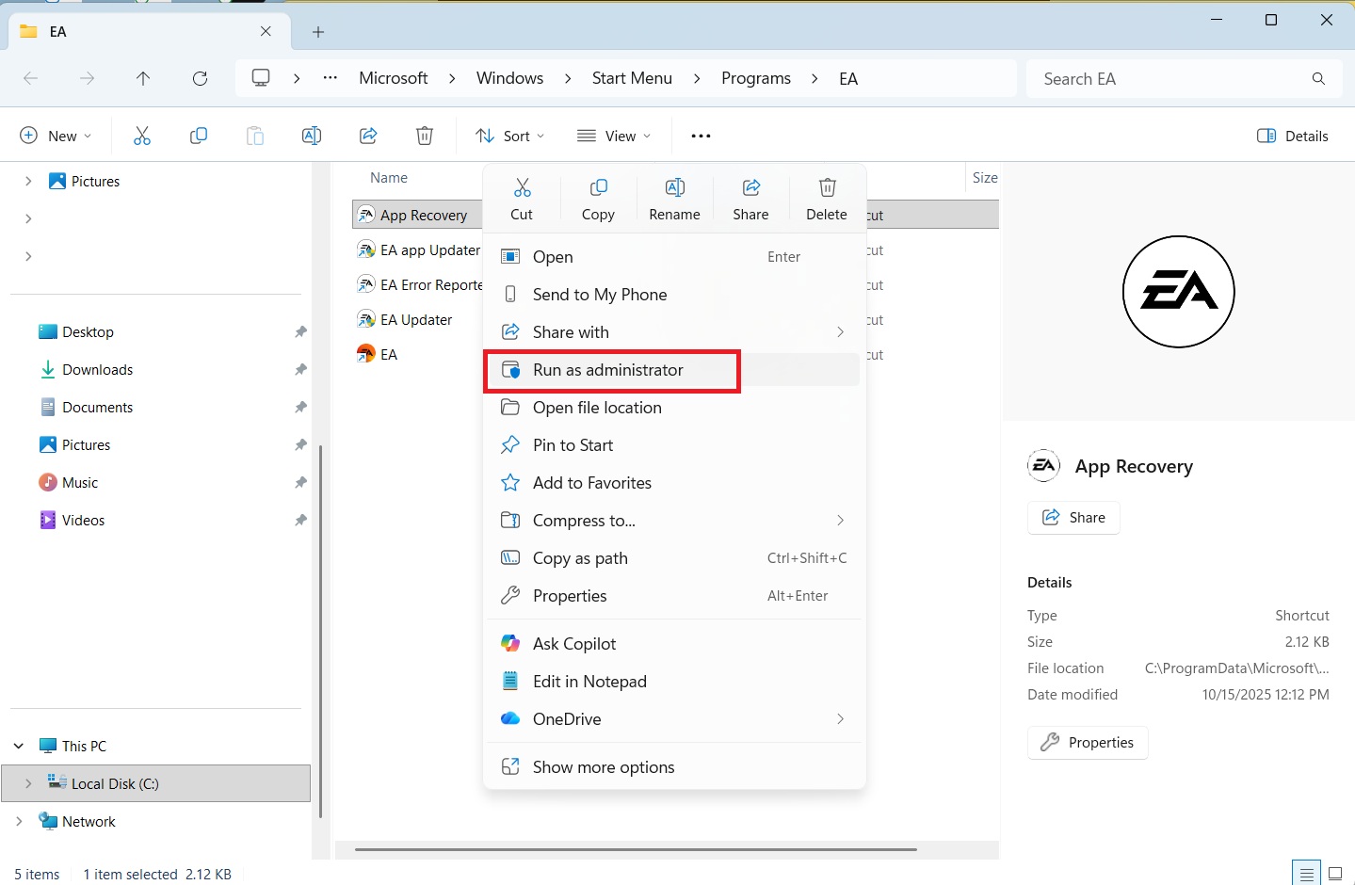Click Start Menu breadcrumb
The width and height of the screenshot is (1355, 885).
[632, 78]
